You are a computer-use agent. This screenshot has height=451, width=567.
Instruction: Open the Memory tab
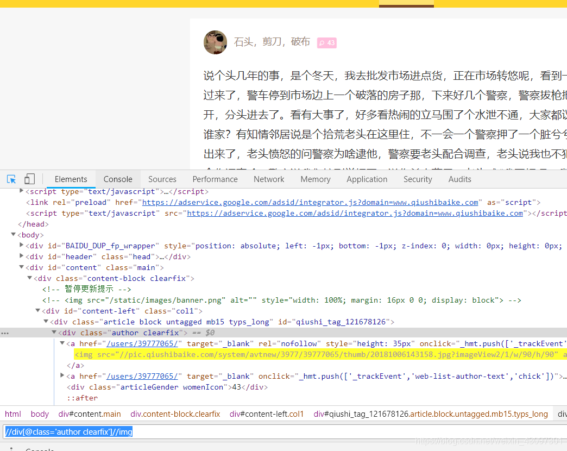point(316,179)
